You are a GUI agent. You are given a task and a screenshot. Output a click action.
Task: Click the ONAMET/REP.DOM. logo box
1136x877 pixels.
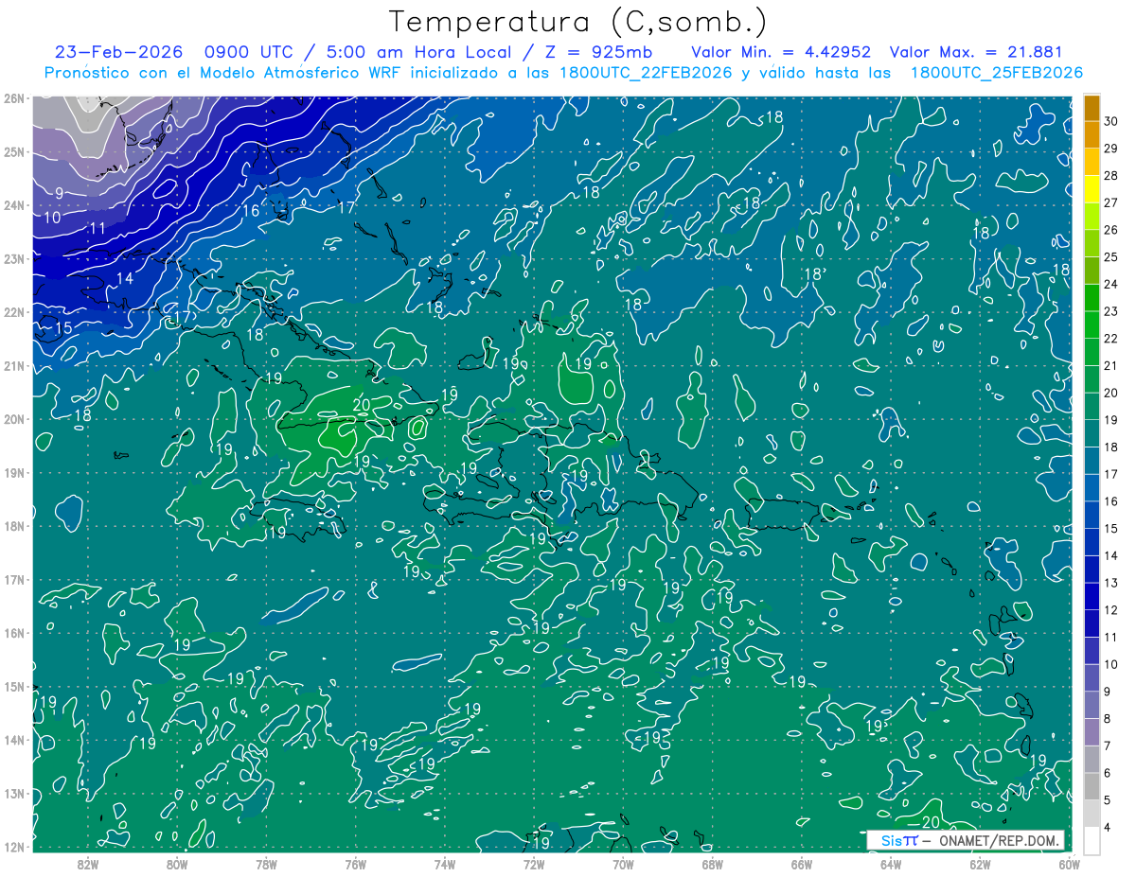[965, 840]
